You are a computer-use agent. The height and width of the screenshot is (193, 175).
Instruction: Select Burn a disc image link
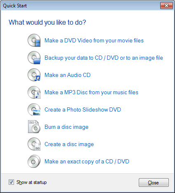(66, 127)
